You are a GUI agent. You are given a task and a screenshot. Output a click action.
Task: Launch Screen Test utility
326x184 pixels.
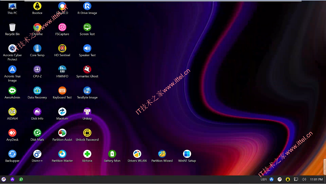pyautogui.click(x=87, y=29)
